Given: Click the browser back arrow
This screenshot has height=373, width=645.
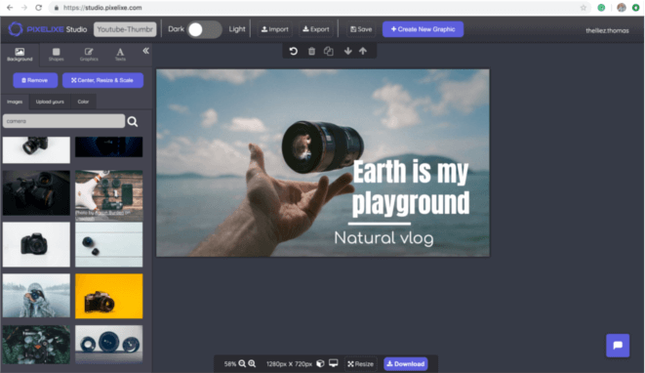Looking at the screenshot, I should [10, 8].
